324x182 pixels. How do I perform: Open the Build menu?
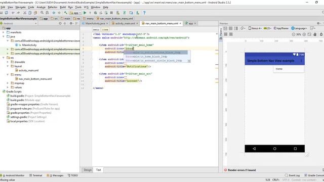[63, 7]
